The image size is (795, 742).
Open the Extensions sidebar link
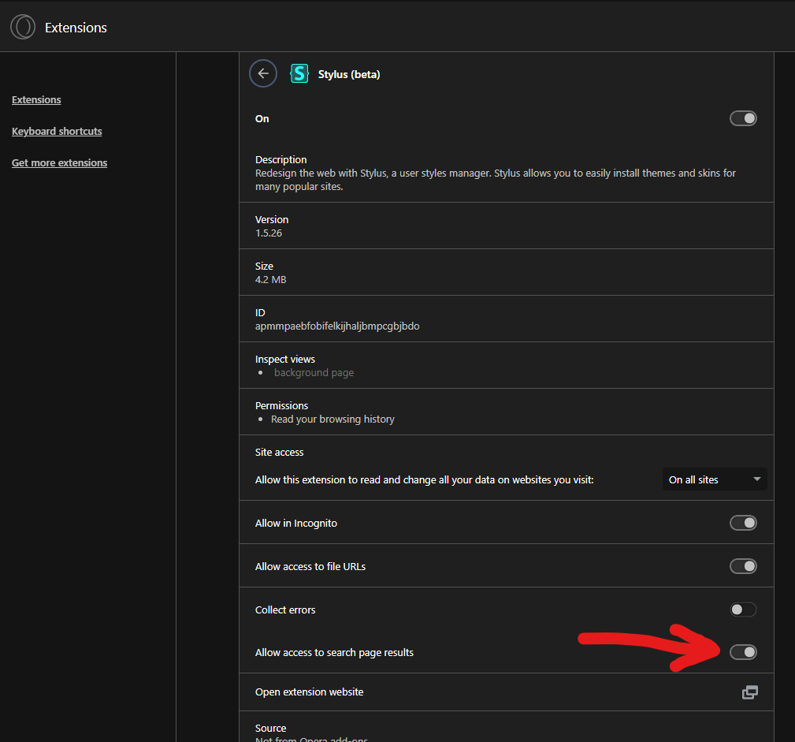pyautogui.click(x=36, y=99)
